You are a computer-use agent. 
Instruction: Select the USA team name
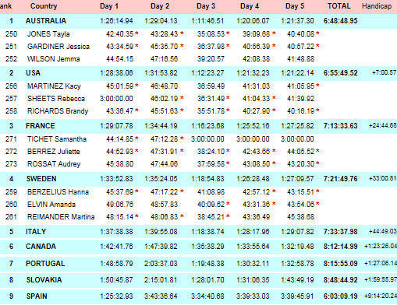point(33,73)
